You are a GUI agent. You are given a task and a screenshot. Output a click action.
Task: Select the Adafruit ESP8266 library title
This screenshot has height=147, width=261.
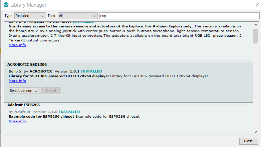click(23, 105)
